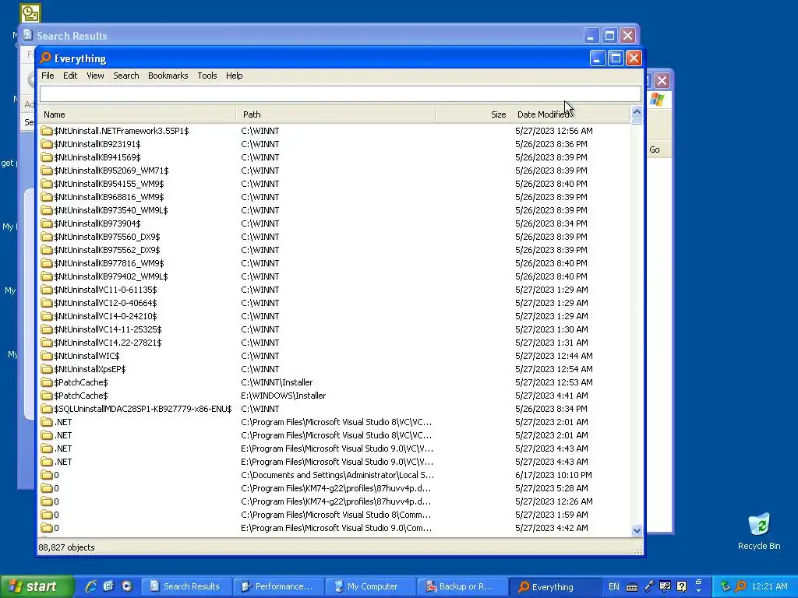Click the language bar help icon

681,586
